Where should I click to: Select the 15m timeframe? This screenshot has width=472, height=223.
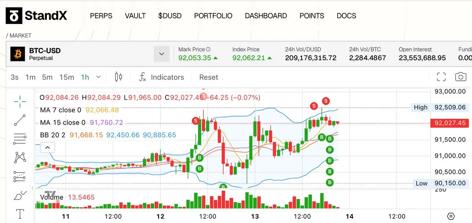click(x=66, y=77)
